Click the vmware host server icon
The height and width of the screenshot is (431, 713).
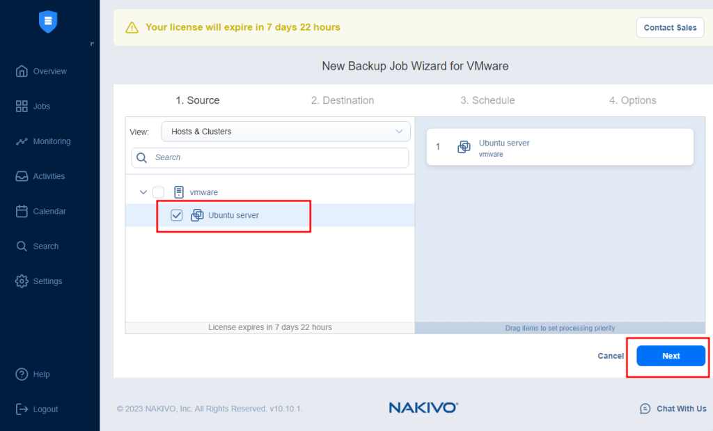(179, 192)
